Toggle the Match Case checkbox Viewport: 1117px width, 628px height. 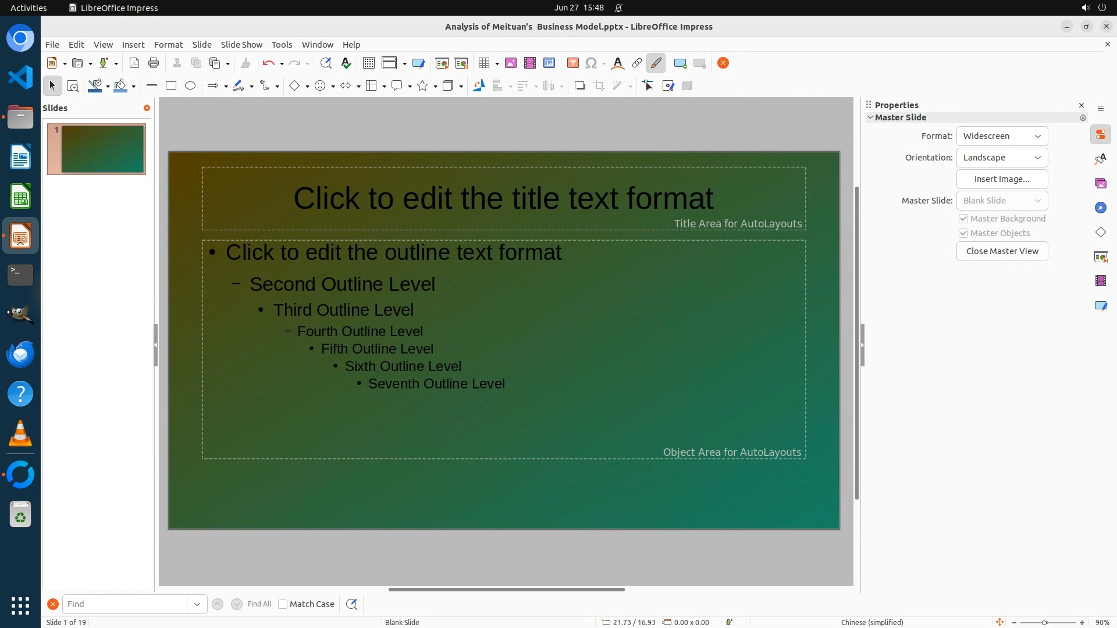[283, 604]
